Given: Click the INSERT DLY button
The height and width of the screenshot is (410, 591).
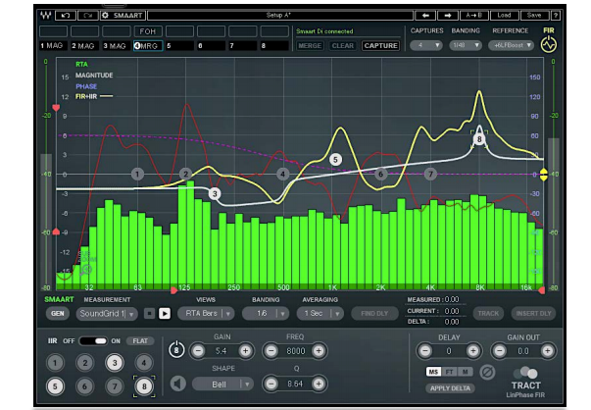Looking at the screenshot, I should pos(533,314).
